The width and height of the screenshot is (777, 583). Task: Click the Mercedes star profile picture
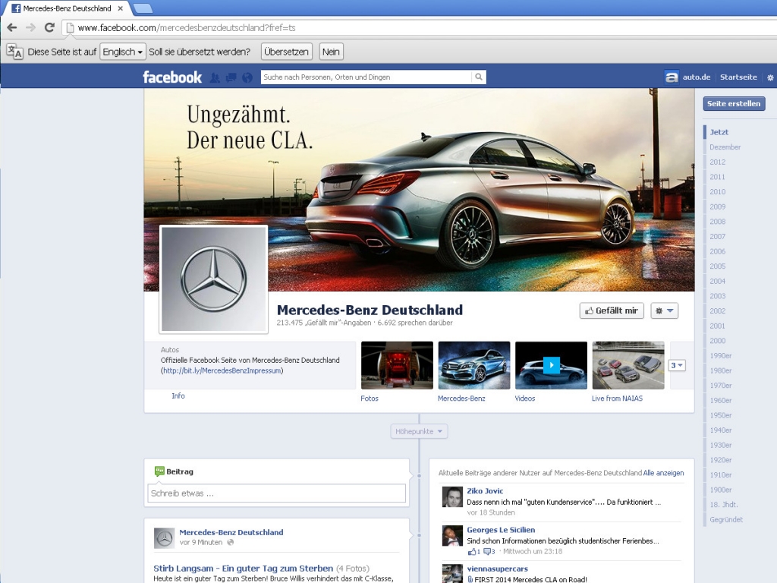[x=213, y=279]
